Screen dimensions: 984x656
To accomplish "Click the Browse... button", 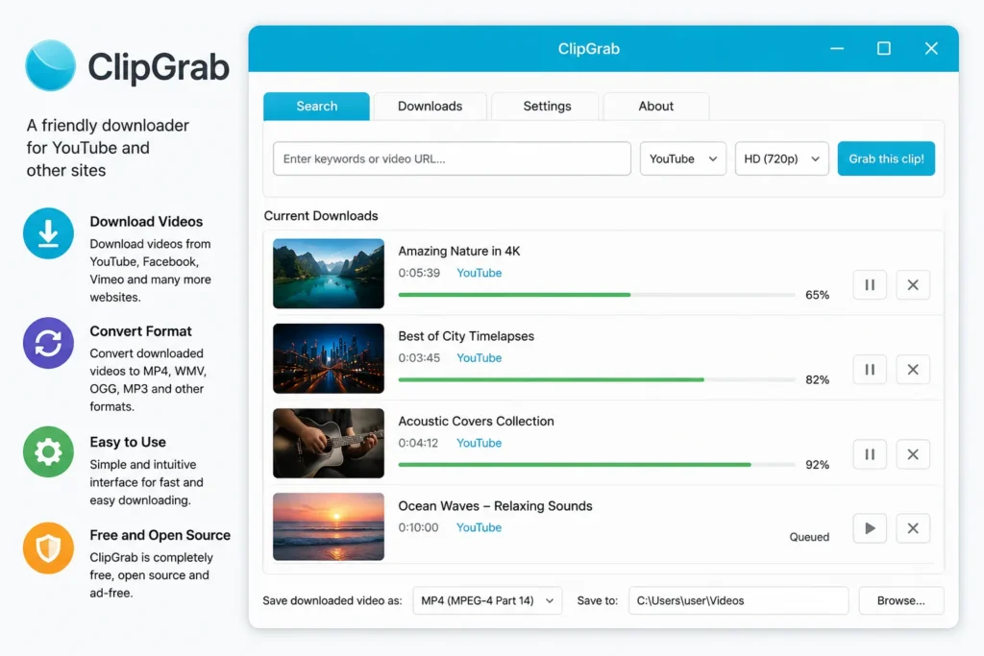I will tap(901, 601).
